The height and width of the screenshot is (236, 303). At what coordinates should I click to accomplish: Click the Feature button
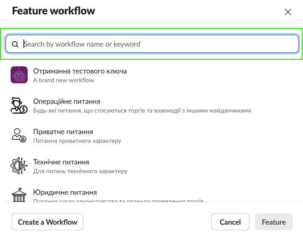coord(274,222)
